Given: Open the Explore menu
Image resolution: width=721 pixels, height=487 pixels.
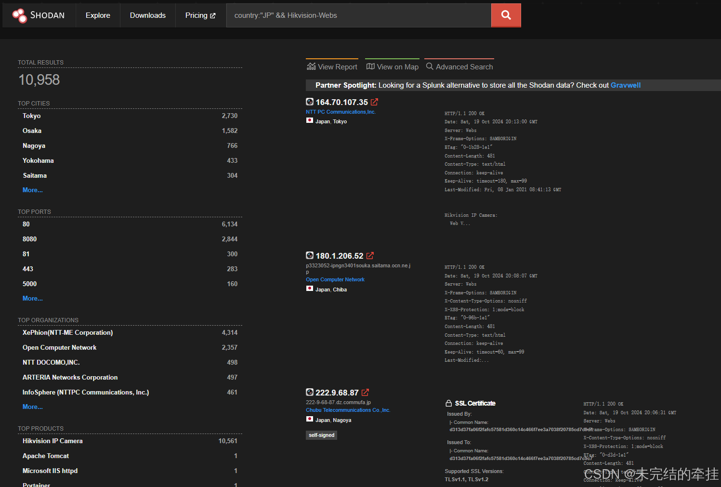Looking at the screenshot, I should [98, 15].
